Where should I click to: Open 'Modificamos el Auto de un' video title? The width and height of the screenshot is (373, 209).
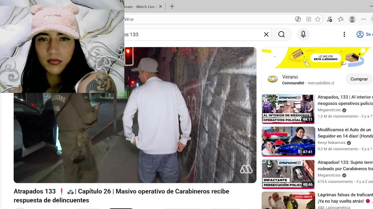(x=345, y=133)
